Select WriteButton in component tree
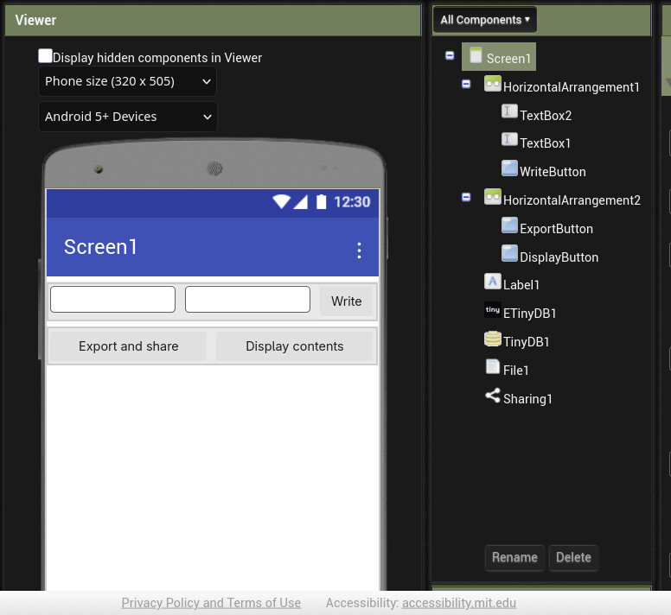 coord(553,172)
